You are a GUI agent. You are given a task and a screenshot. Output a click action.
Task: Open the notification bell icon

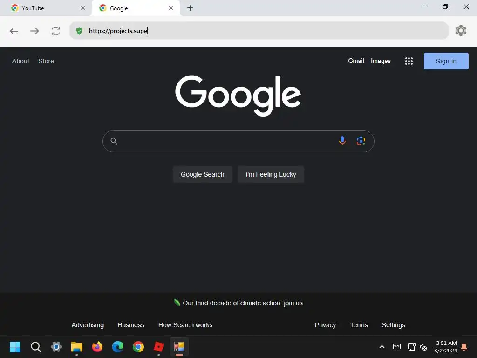(x=464, y=347)
